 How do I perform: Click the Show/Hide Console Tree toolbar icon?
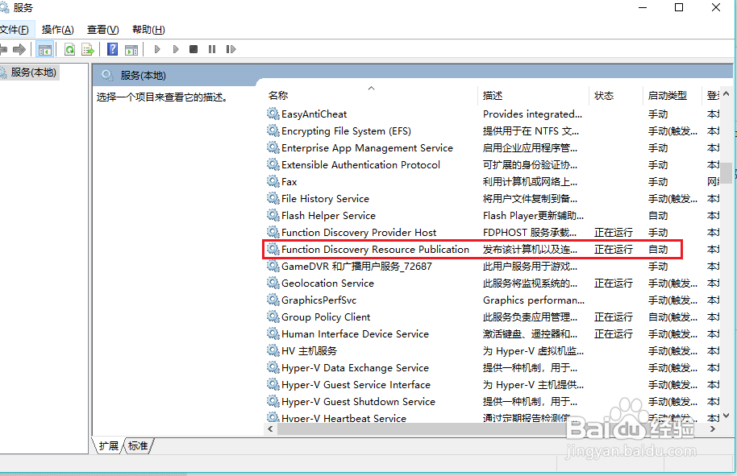pos(45,48)
